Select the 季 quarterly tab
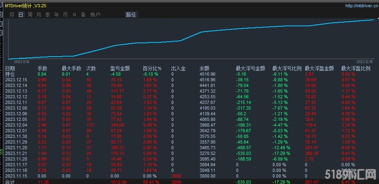379x184 pixels. click(x=48, y=15)
